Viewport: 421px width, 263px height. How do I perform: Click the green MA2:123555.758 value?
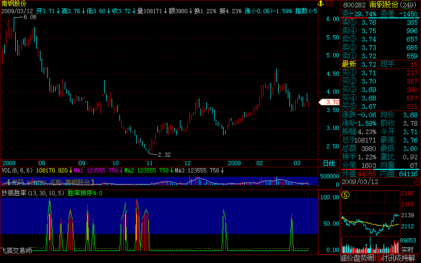(147, 170)
